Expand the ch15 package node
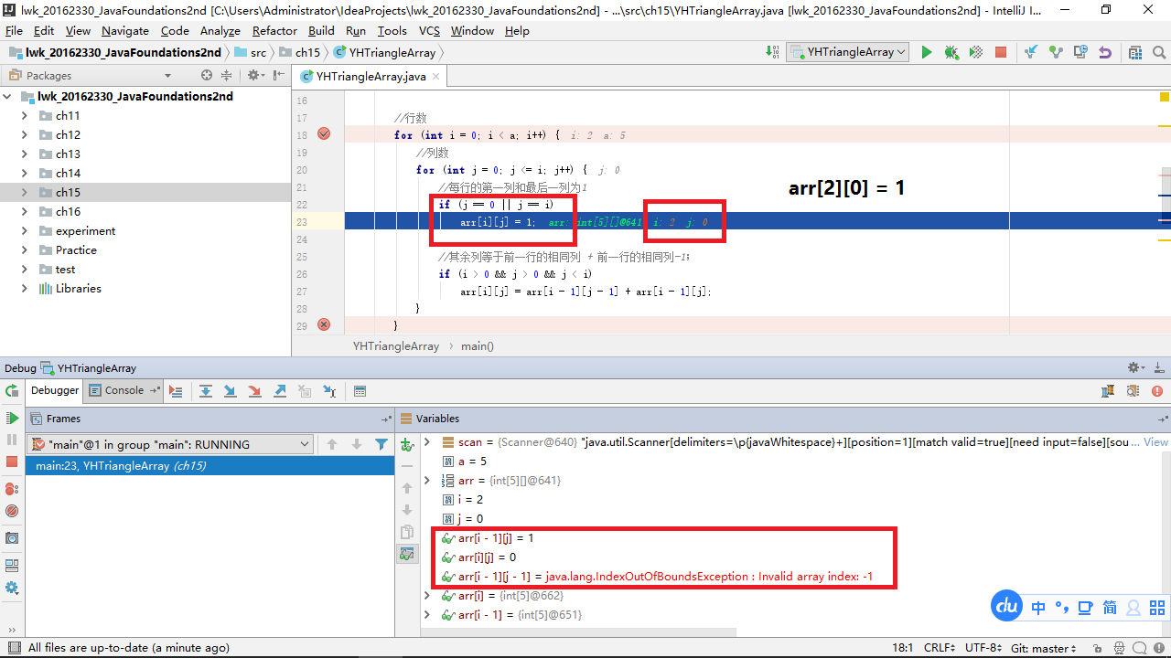1171x658 pixels. tap(25, 192)
